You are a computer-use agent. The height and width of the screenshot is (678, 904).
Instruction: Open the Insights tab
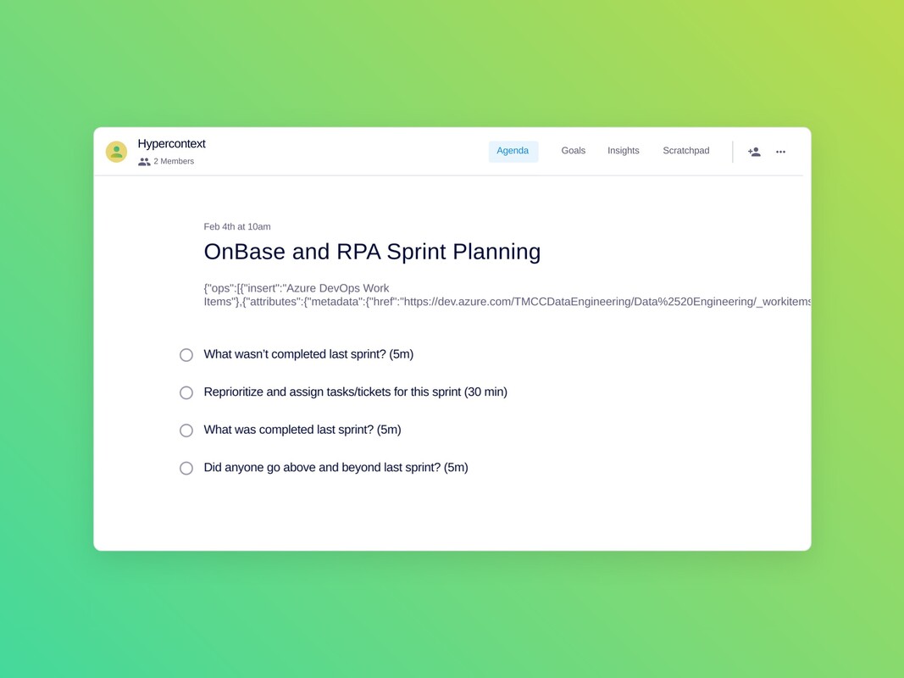coord(623,150)
